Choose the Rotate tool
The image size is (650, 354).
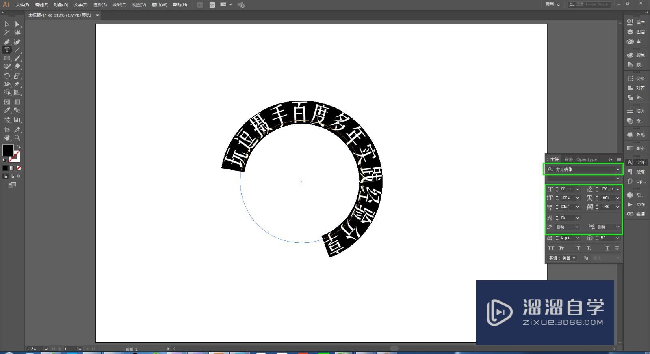pos(7,76)
